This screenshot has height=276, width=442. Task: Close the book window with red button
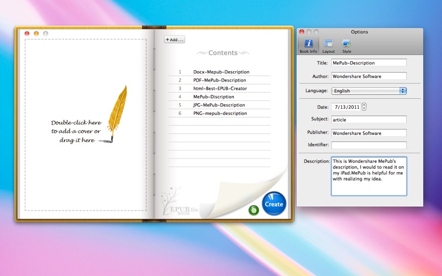tap(27, 34)
